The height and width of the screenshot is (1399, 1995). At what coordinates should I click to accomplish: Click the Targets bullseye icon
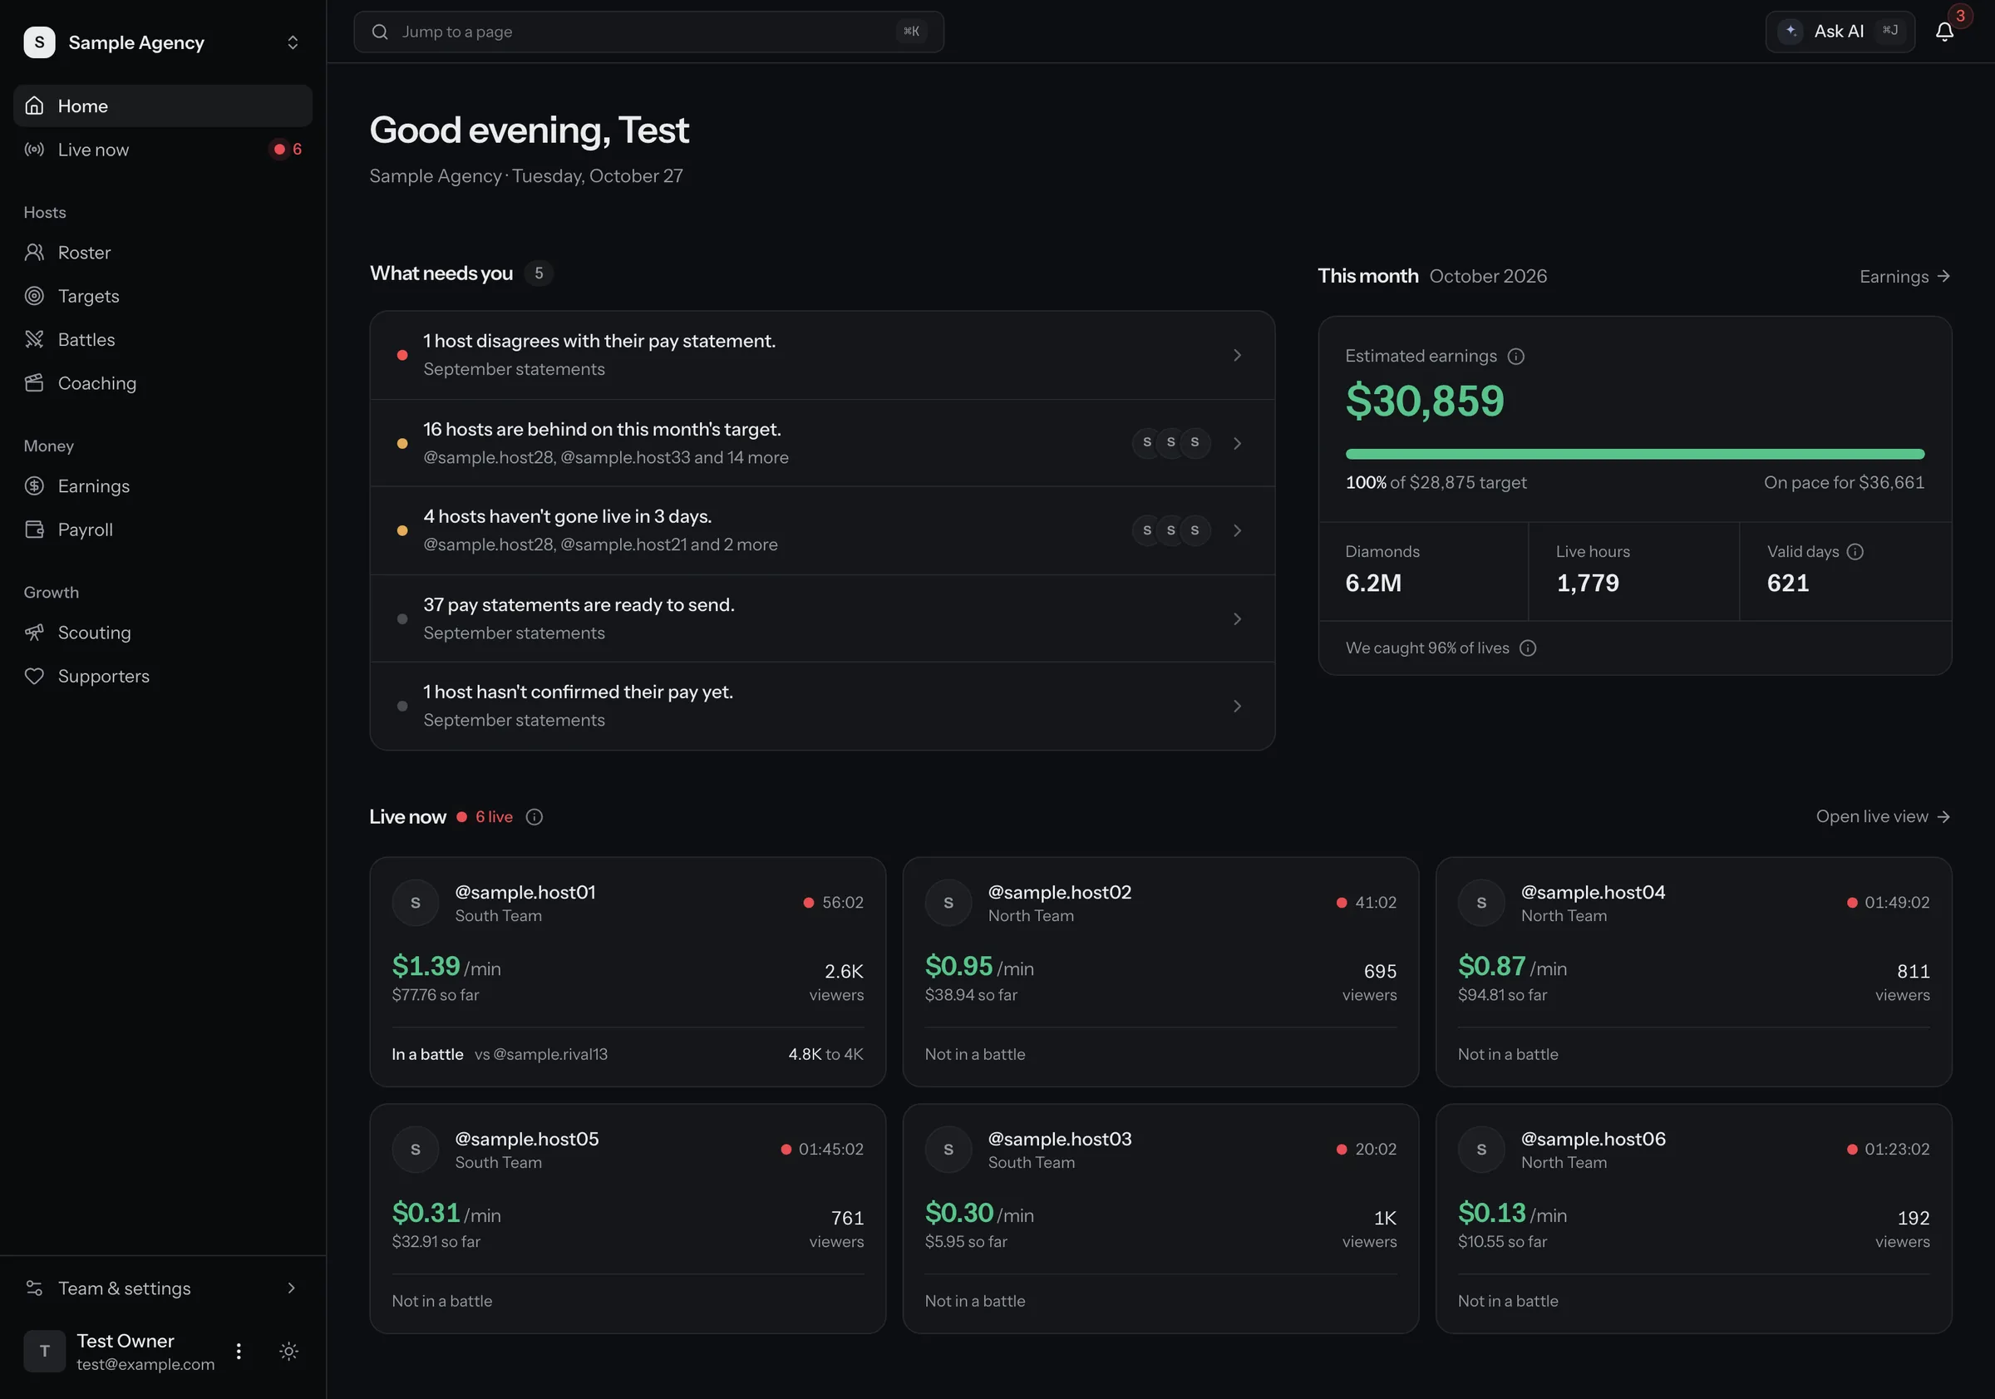pyautogui.click(x=34, y=296)
